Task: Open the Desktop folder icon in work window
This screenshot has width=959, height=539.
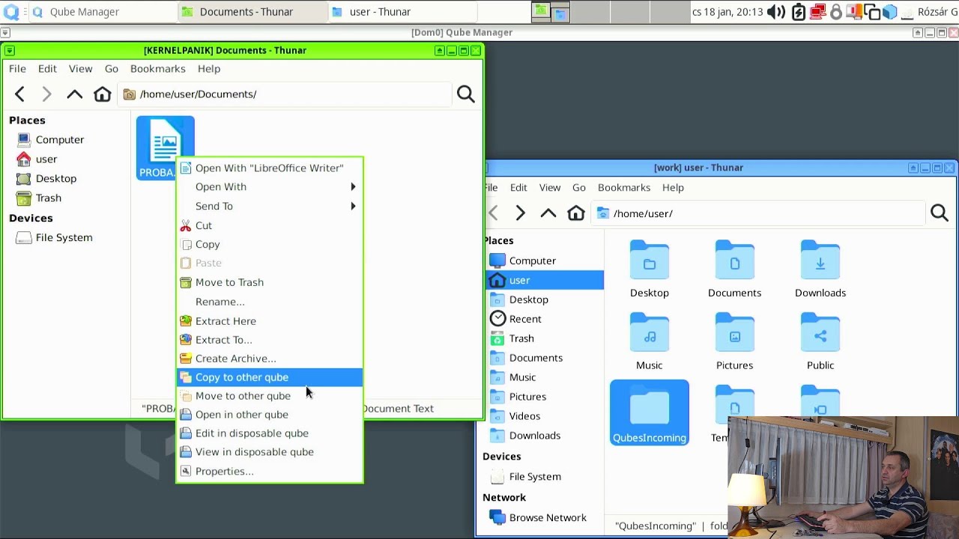Action: pos(650,269)
